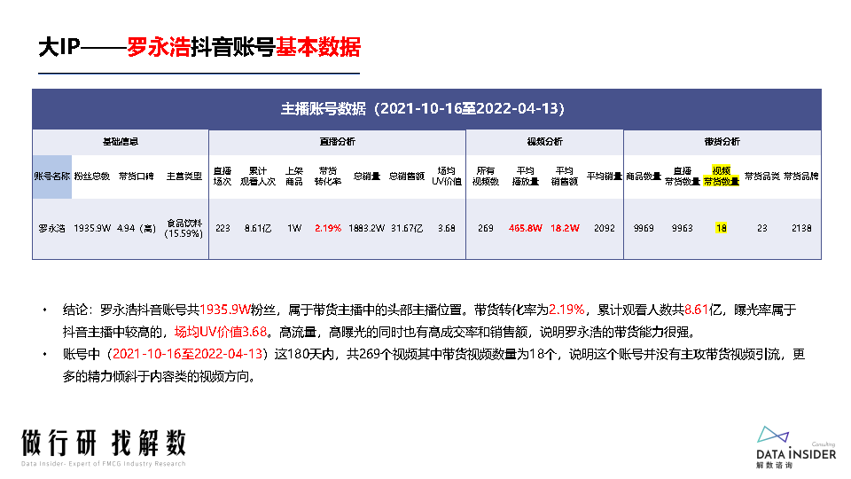This screenshot has height=479, width=851.
Task: Select the 上架商品 column header
Action: coord(294,177)
